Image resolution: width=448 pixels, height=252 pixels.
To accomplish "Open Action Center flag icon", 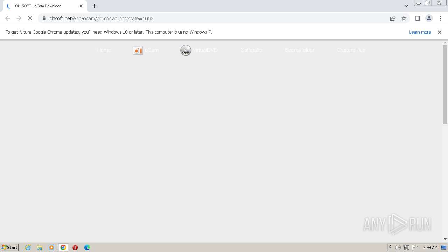I will coord(415,247).
